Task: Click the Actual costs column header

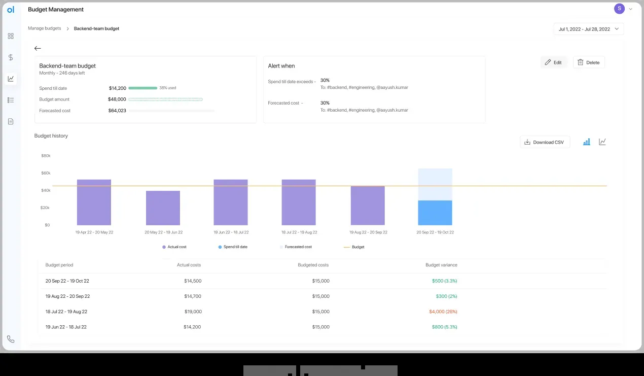Action: click(x=189, y=265)
